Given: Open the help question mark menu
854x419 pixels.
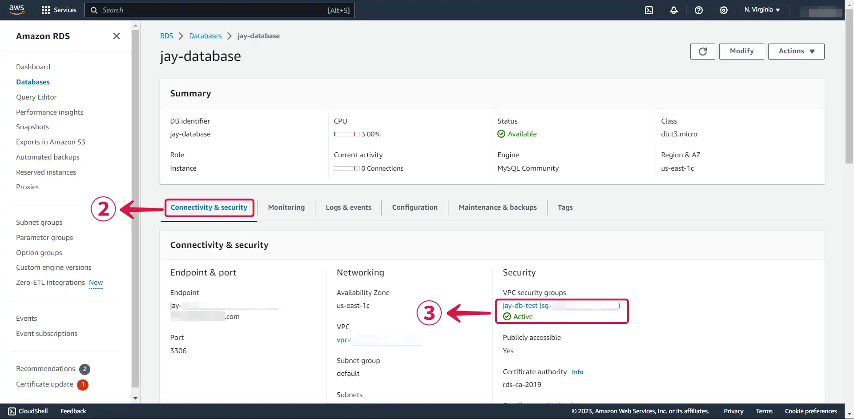Looking at the screenshot, I should pyautogui.click(x=699, y=10).
